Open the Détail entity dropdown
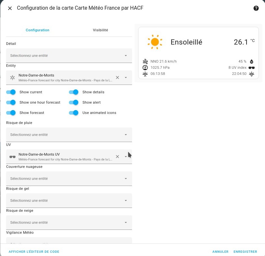Screen dimensions: 265x256 pyautogui.click(x=69, y=56)
